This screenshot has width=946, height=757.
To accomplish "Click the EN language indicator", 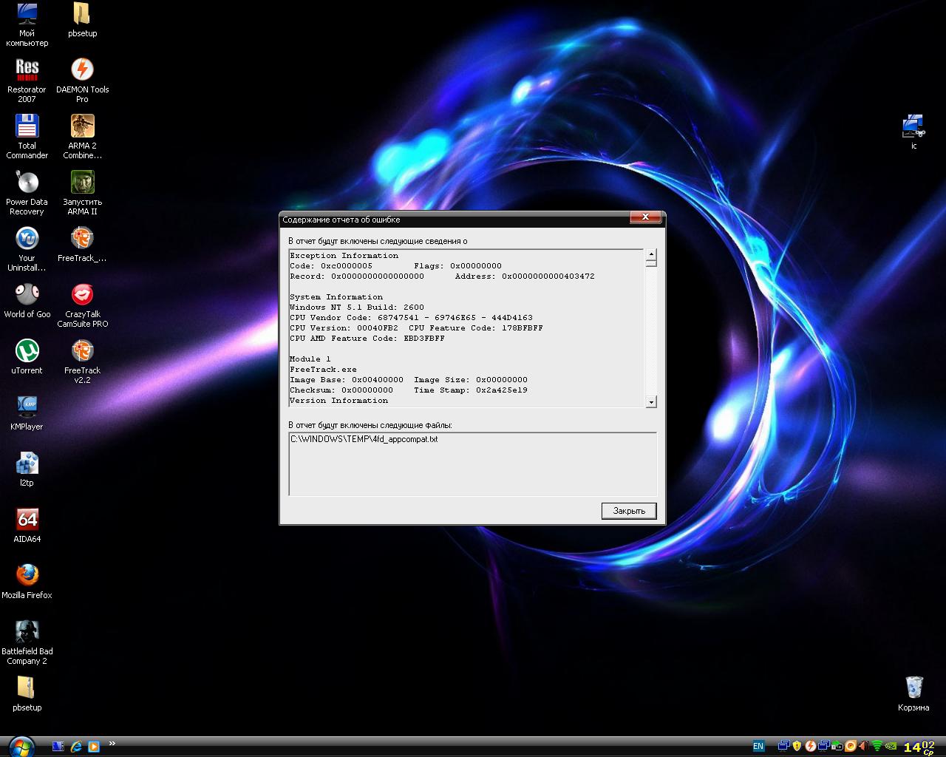I will (758, 746).
